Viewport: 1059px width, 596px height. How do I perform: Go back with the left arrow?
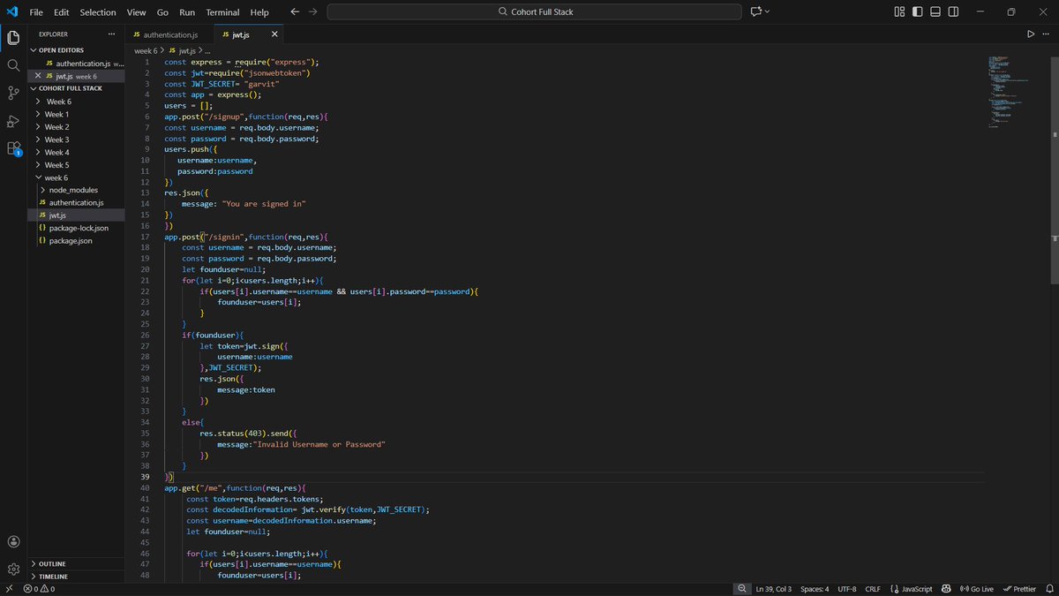click(295, 12)
